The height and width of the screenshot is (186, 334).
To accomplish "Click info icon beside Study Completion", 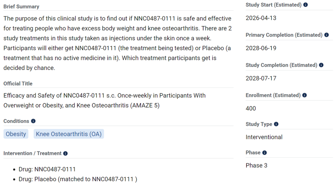I will tap(321, 65).
